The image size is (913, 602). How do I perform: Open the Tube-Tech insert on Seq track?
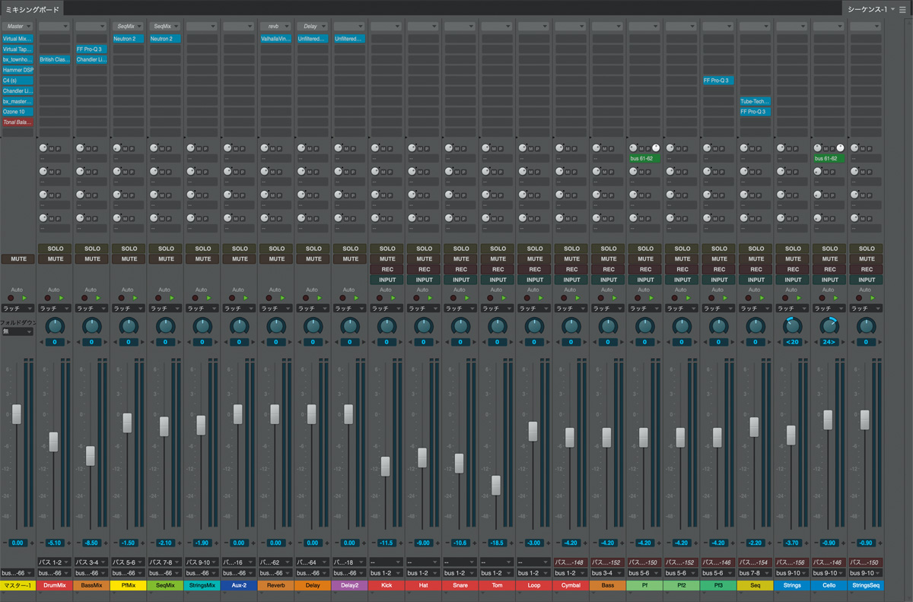pos(756,101)
